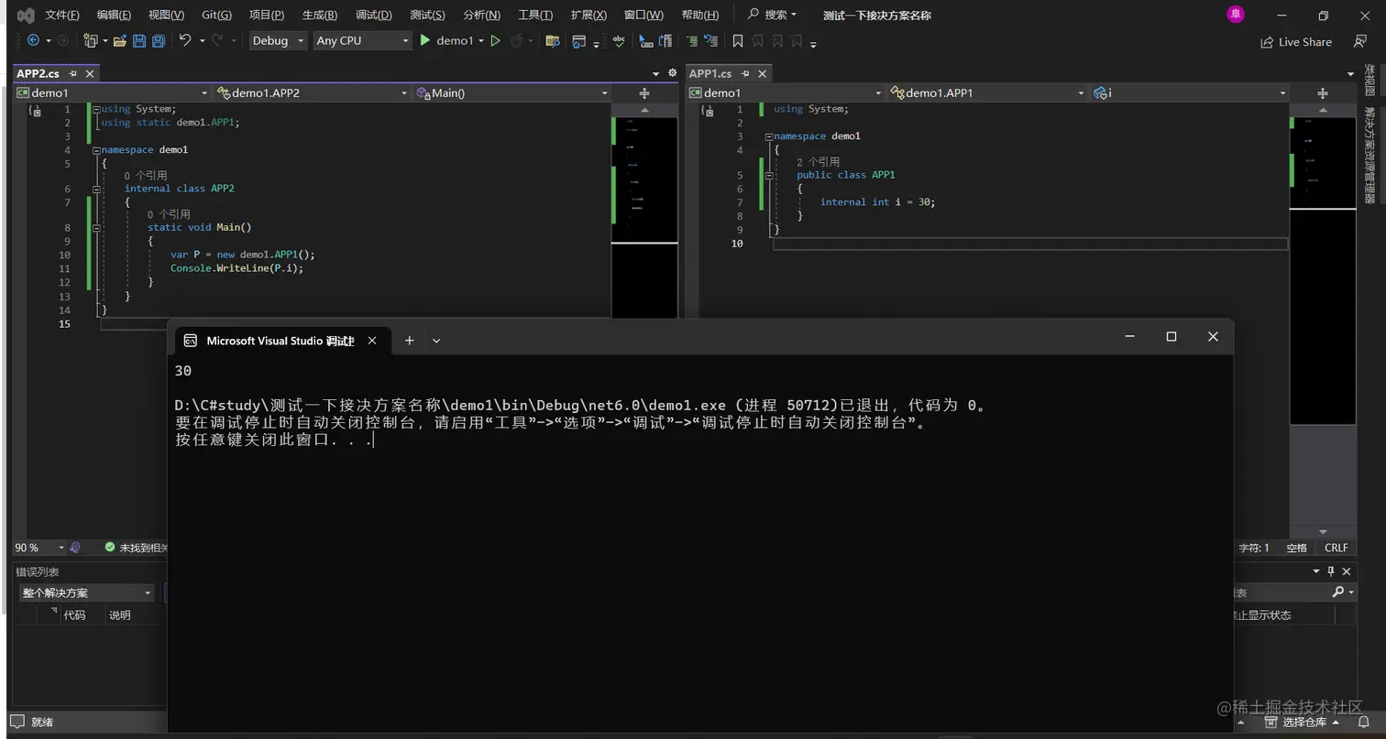
Task: Open the 工具(T) menu
Action: click(535, 15)
